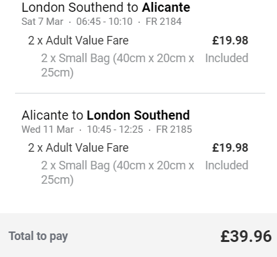
Task: Click the Sat 7 Mar flight date
Action: 42,22
